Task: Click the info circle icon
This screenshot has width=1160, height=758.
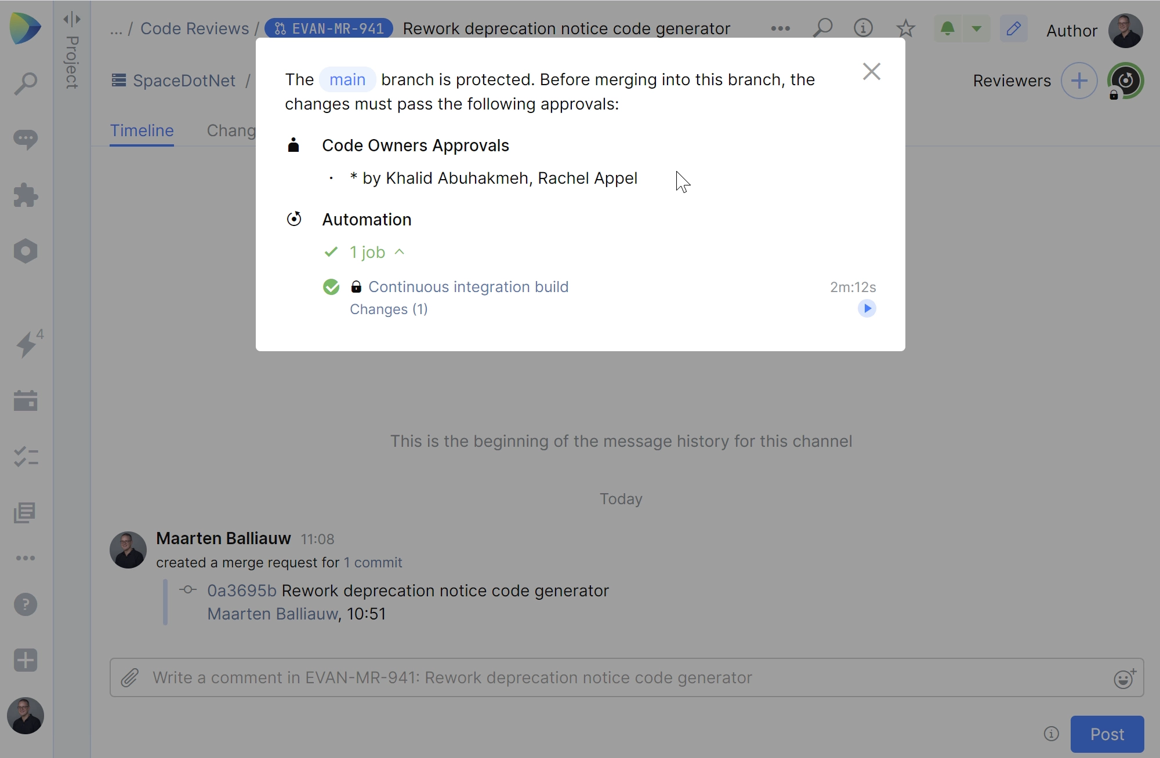Action: [x=864, y=28]
